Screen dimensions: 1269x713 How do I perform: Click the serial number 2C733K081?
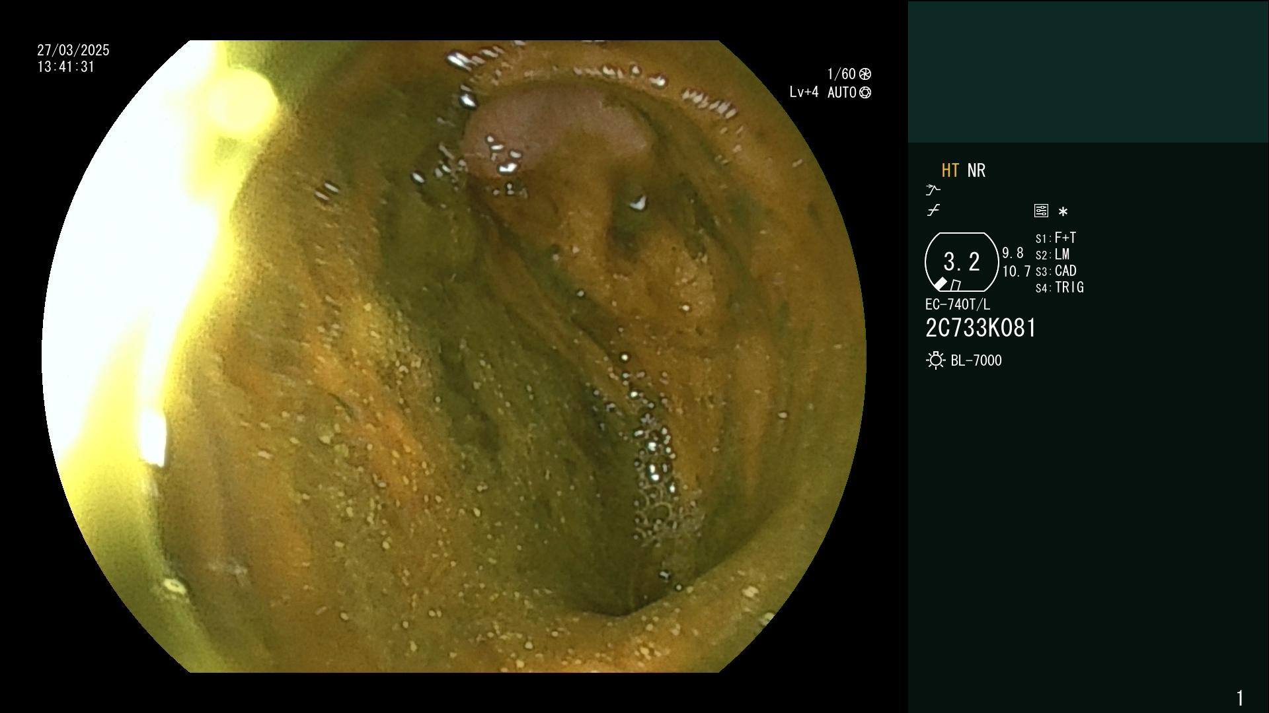(x=981, y=328)
